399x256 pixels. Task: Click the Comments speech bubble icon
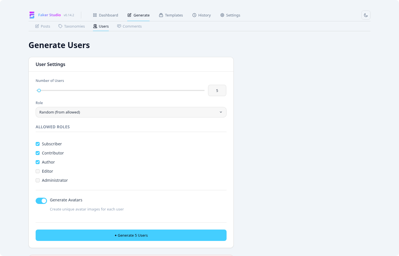click(119, 26)
